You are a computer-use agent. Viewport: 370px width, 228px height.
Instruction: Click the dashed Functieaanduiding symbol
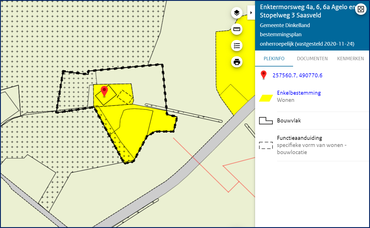pyautogui.click(x=266, y=145)
